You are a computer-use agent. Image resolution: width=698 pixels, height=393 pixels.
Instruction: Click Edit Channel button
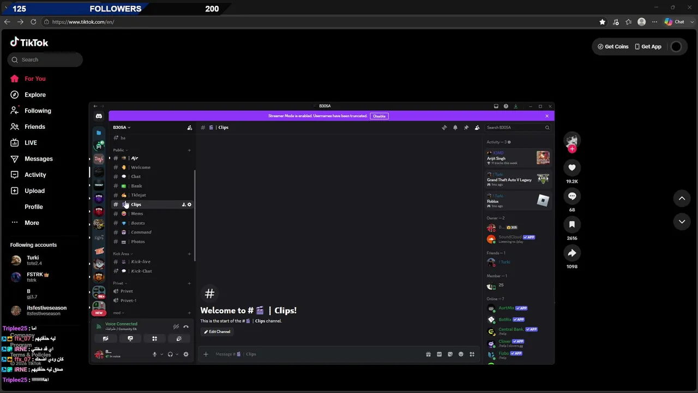[217, 332]
